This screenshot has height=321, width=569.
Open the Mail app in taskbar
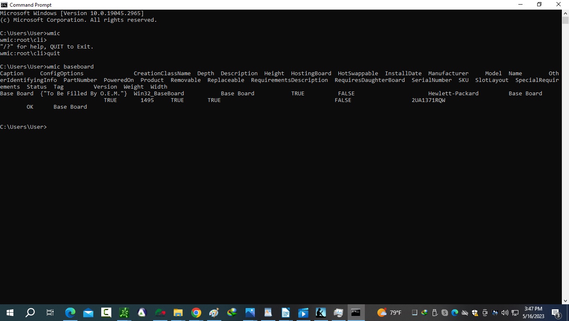coord(88,313)
